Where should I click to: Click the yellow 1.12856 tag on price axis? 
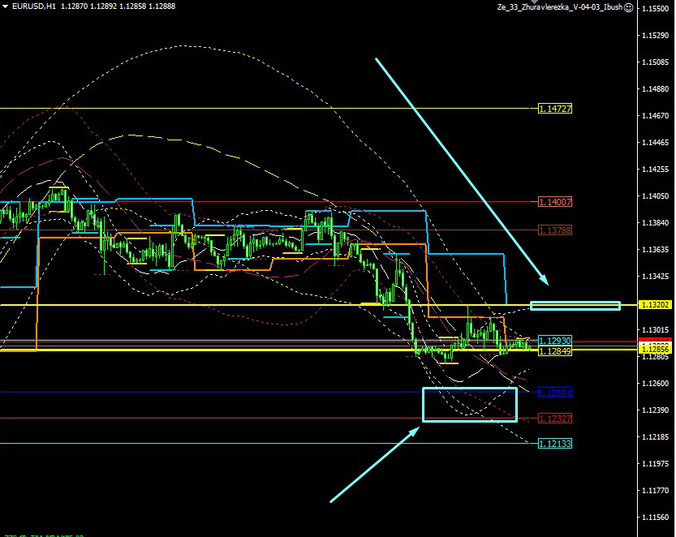pos(654,347)
